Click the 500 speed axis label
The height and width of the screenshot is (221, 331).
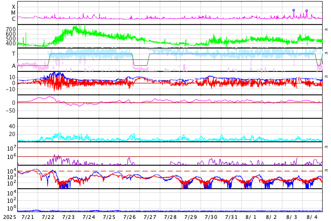(11, 39)
